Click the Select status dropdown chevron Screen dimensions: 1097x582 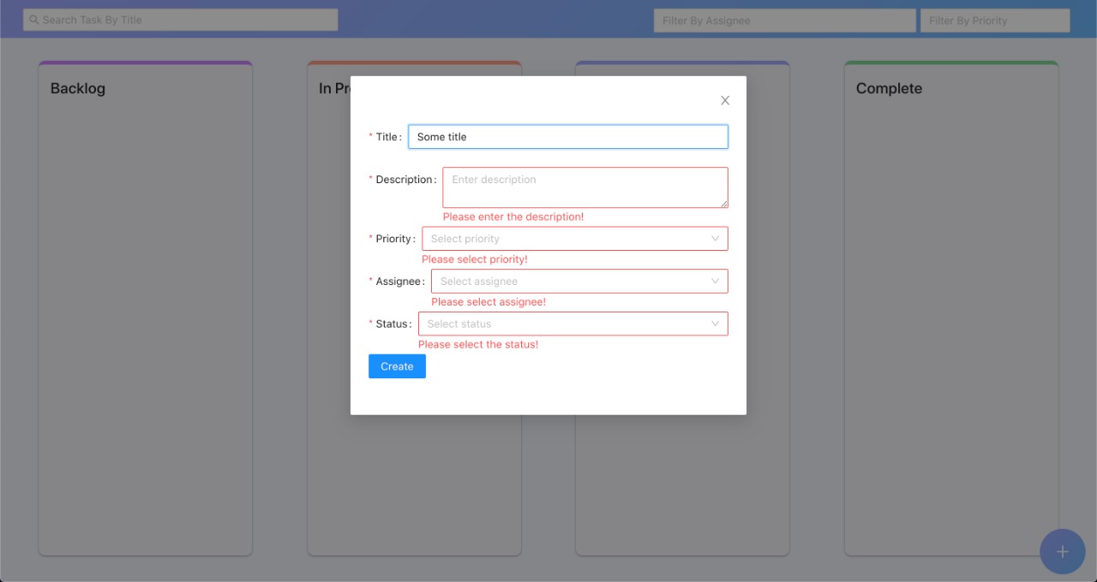point(716,324)
